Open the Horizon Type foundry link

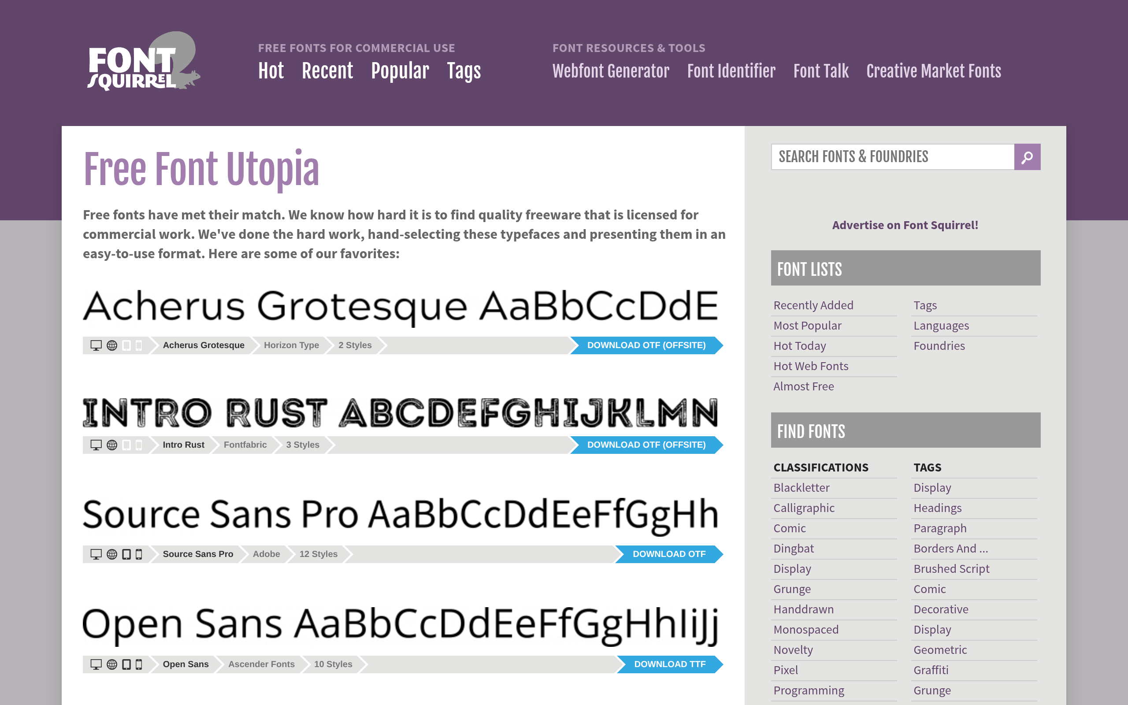pos(291,345)
